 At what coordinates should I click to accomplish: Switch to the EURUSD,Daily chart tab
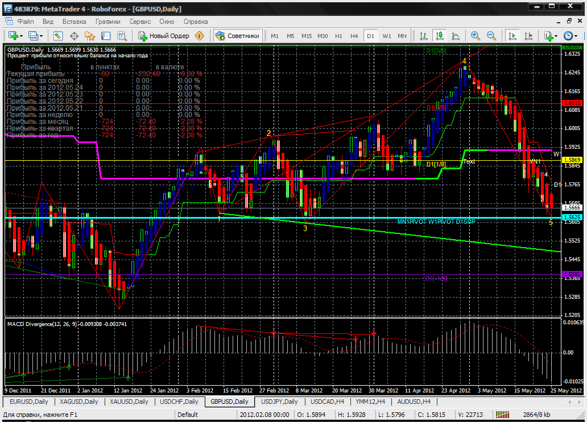point(29,402)
